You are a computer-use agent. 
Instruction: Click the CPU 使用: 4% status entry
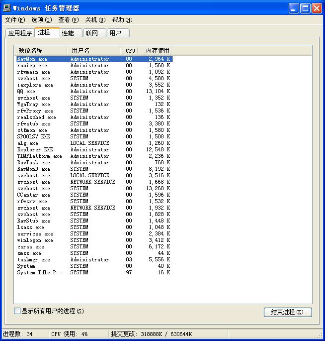point(70,334)
